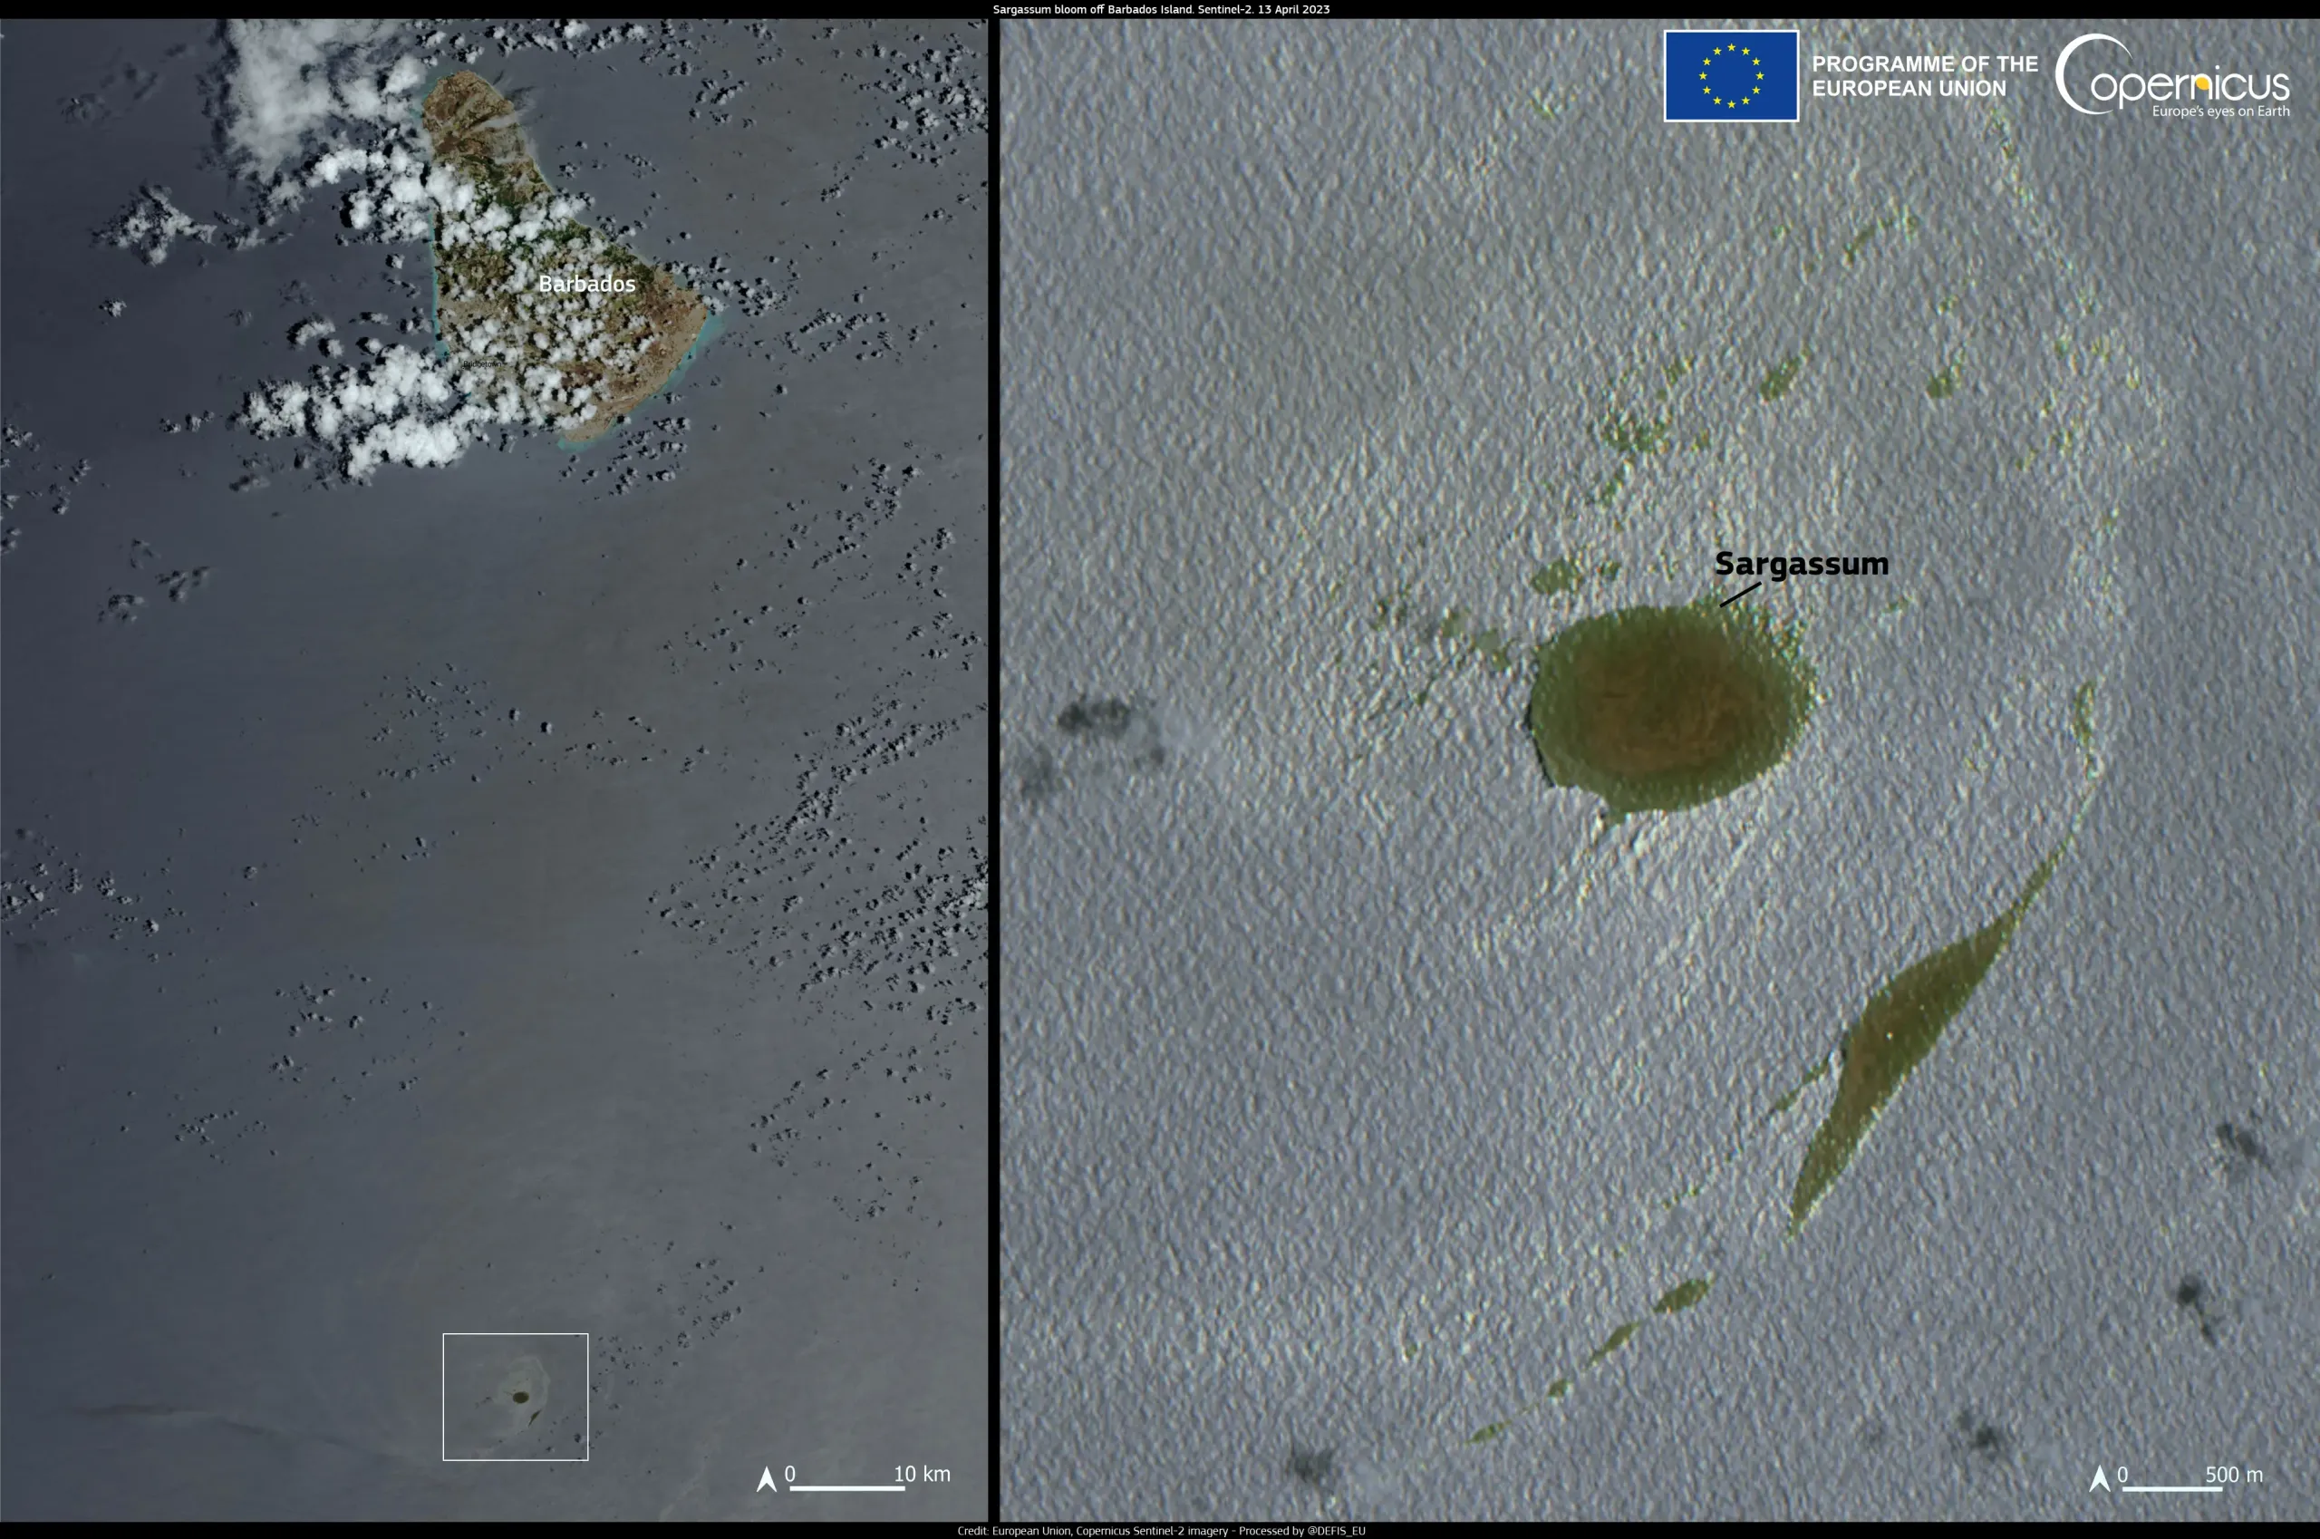Toggle the Barbados place label
This screenshot has width=2320, height=1539.
(588, 284)
